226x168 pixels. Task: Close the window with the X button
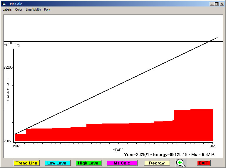pyautogui.click(x=221, y=4)
